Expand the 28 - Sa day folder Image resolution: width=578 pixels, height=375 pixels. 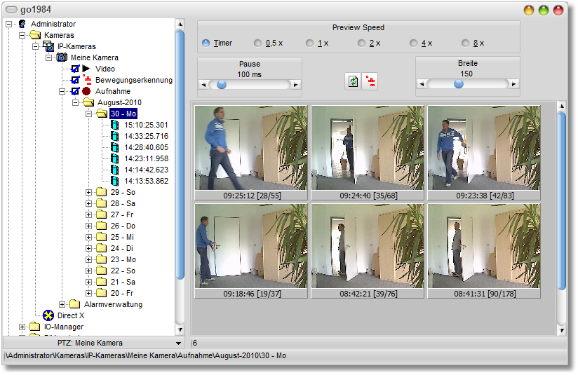(88, 203)
